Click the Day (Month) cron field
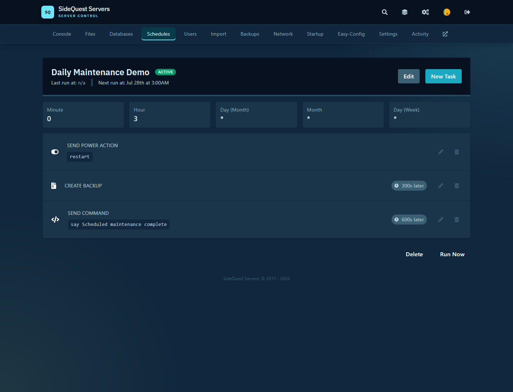Viewport: 513px width, 392px height. click(x=256, y=115)
